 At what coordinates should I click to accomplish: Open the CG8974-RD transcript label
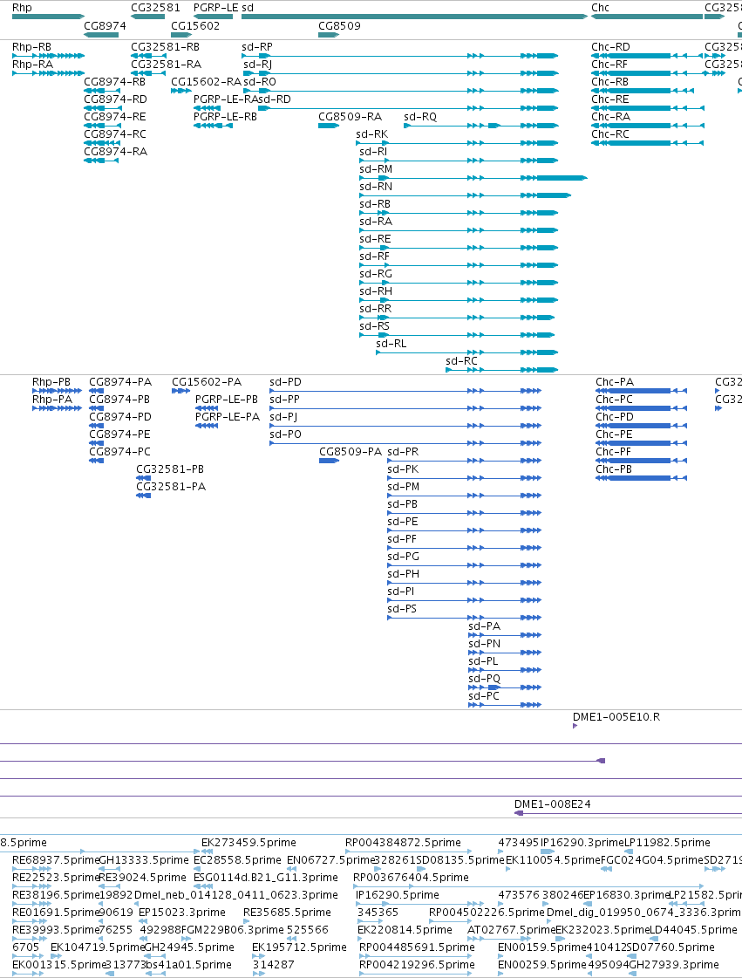(x=115, y=99)
